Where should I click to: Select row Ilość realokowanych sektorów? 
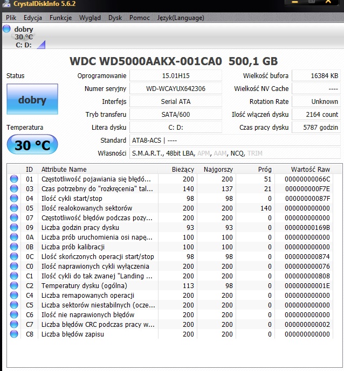click(x=170, y=208)
